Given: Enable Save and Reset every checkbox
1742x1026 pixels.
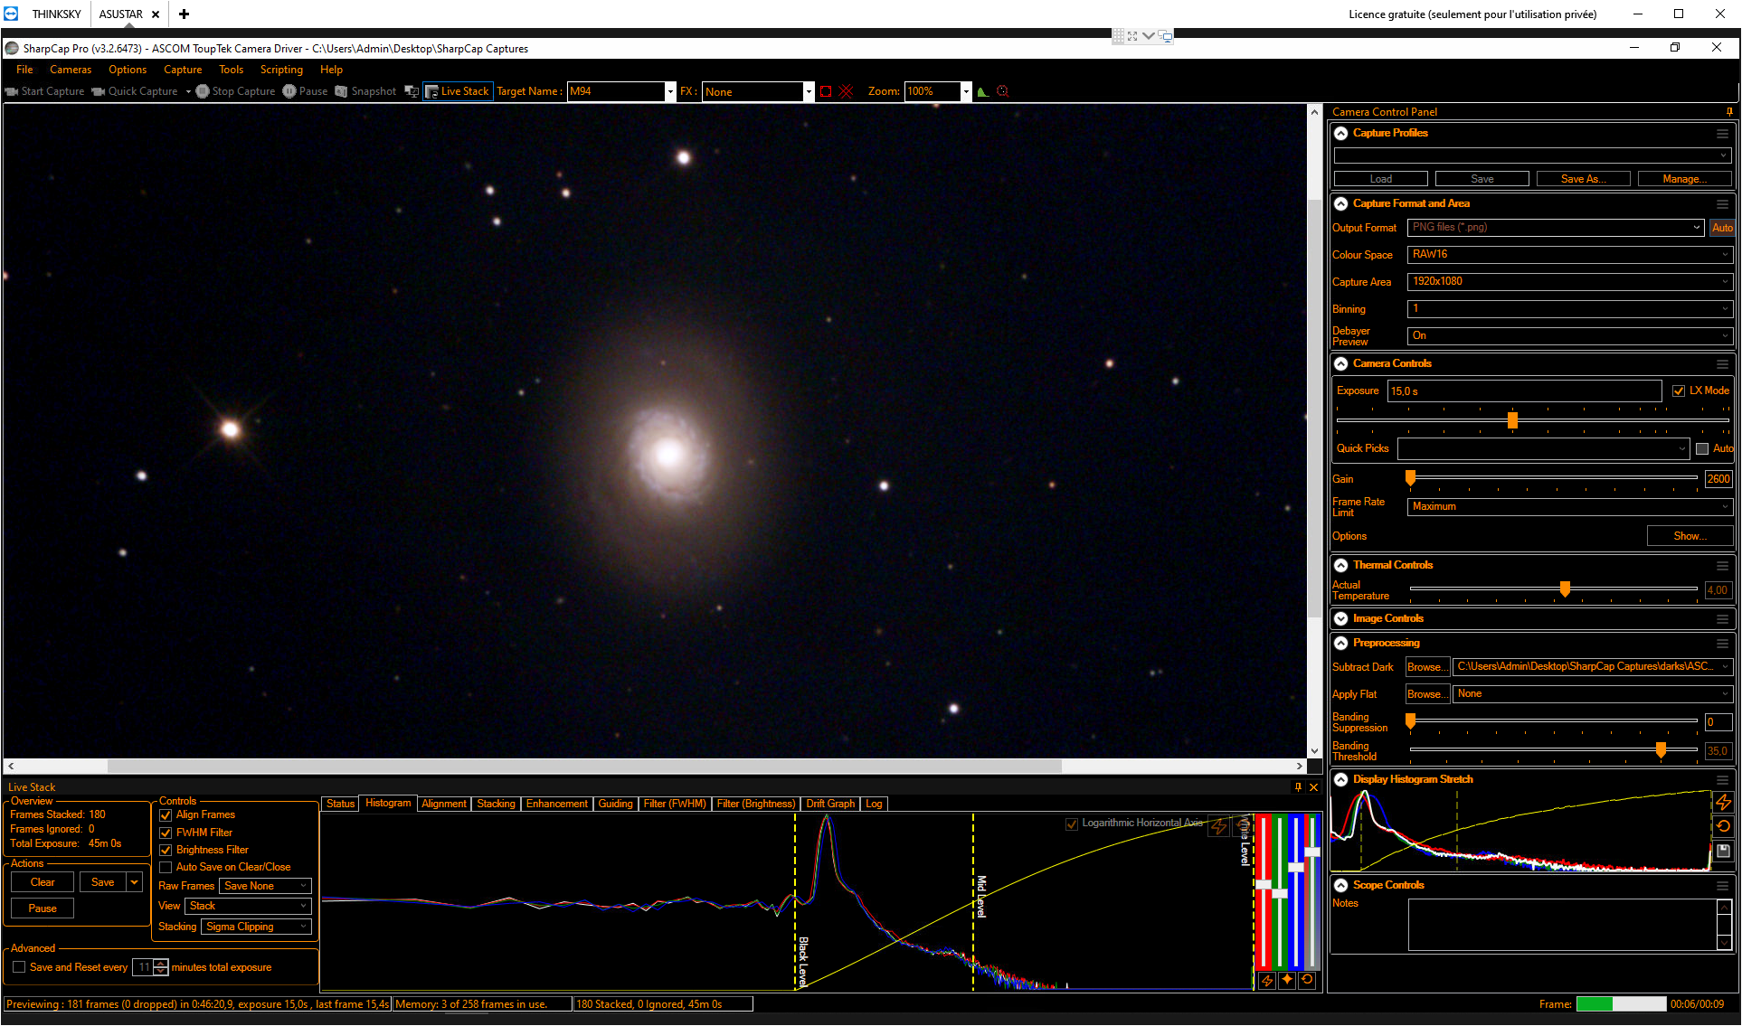Looking at the screenshot, I should (19, 967).
